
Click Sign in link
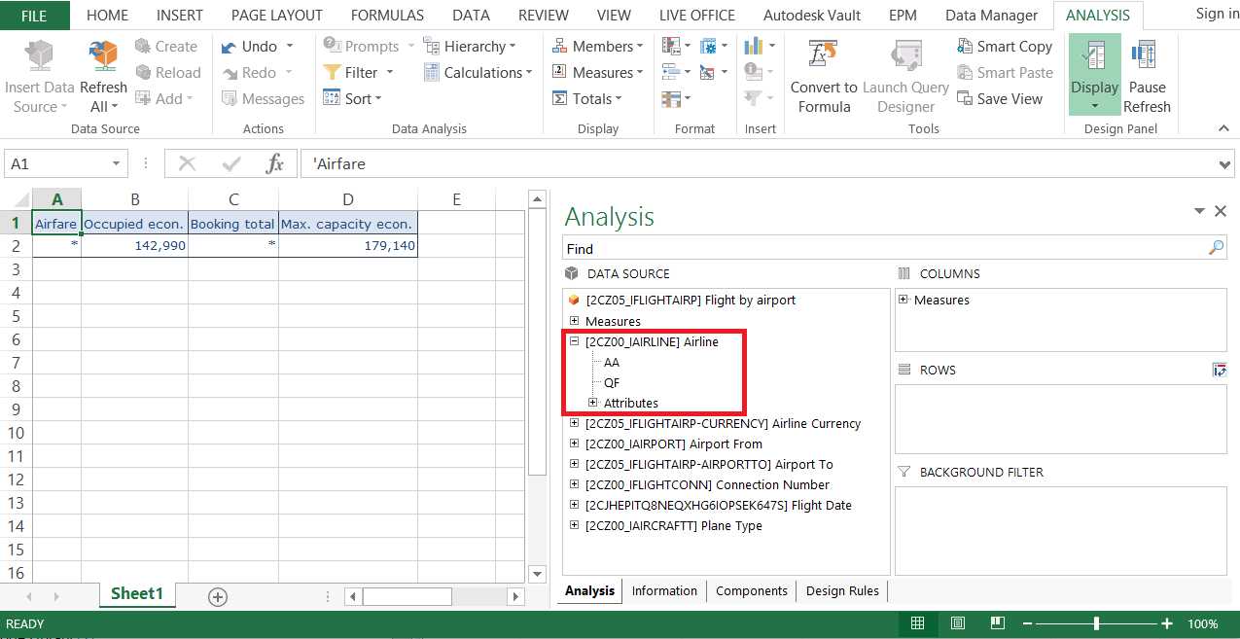[1216, 14]
